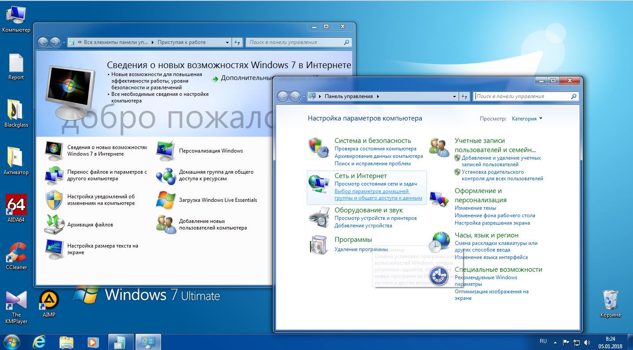Open the Appearance and Personalization icon
Screen dimensions: 633x350
pos(439,198)
